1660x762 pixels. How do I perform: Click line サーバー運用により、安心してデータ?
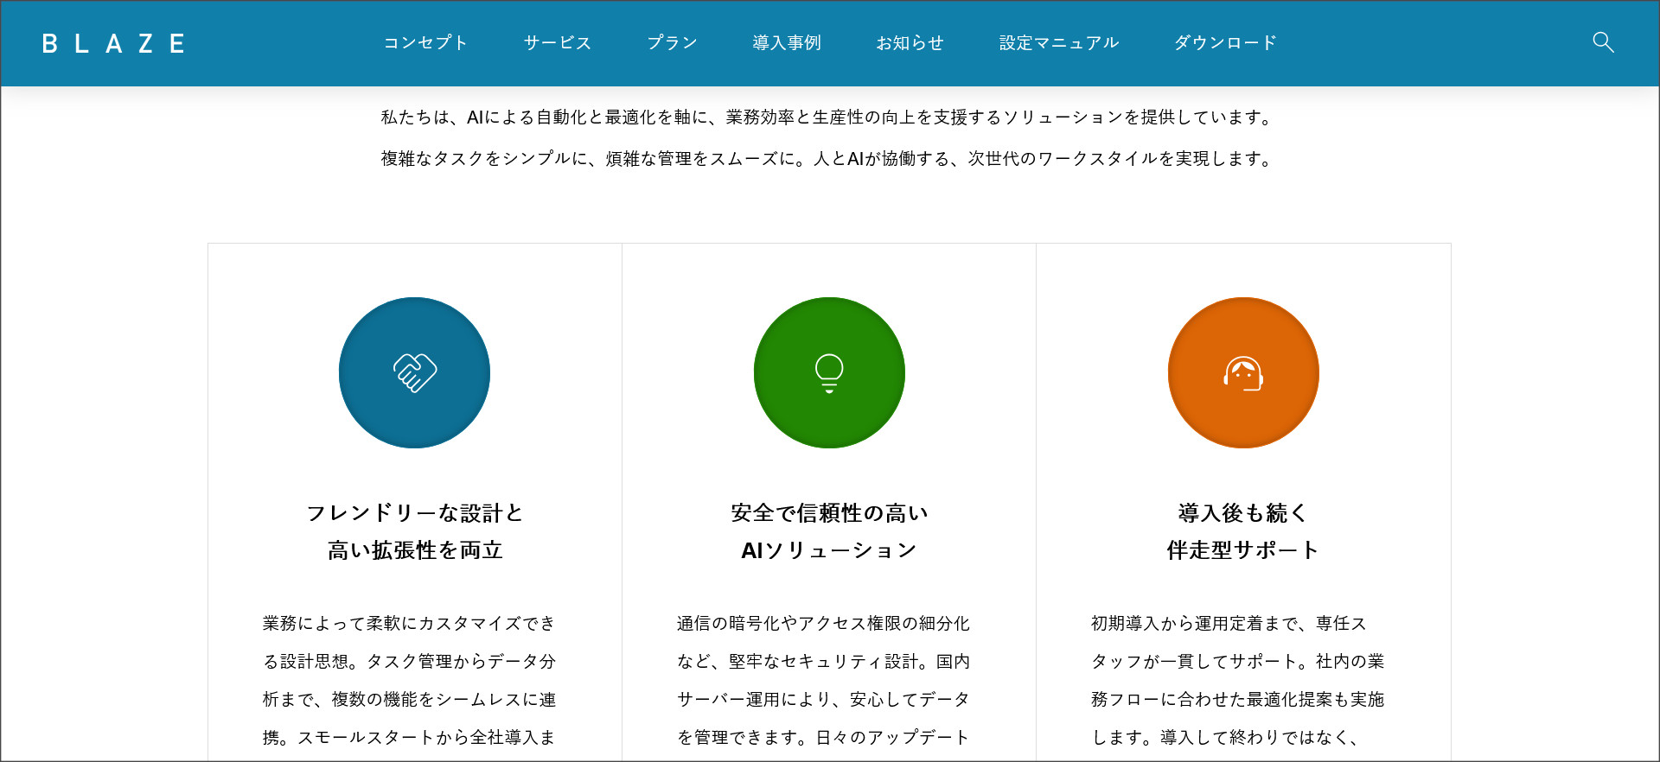(823, 699)
